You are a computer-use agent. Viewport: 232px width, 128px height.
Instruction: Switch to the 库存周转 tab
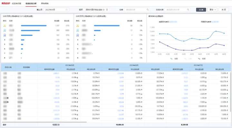tap(45, 4)
